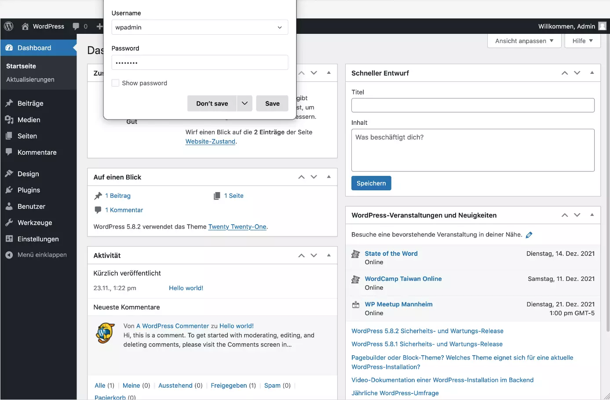This screenshot has width=610, height=400.
Task: Move Auf einen Blick box up
Action: click(301, 177)
